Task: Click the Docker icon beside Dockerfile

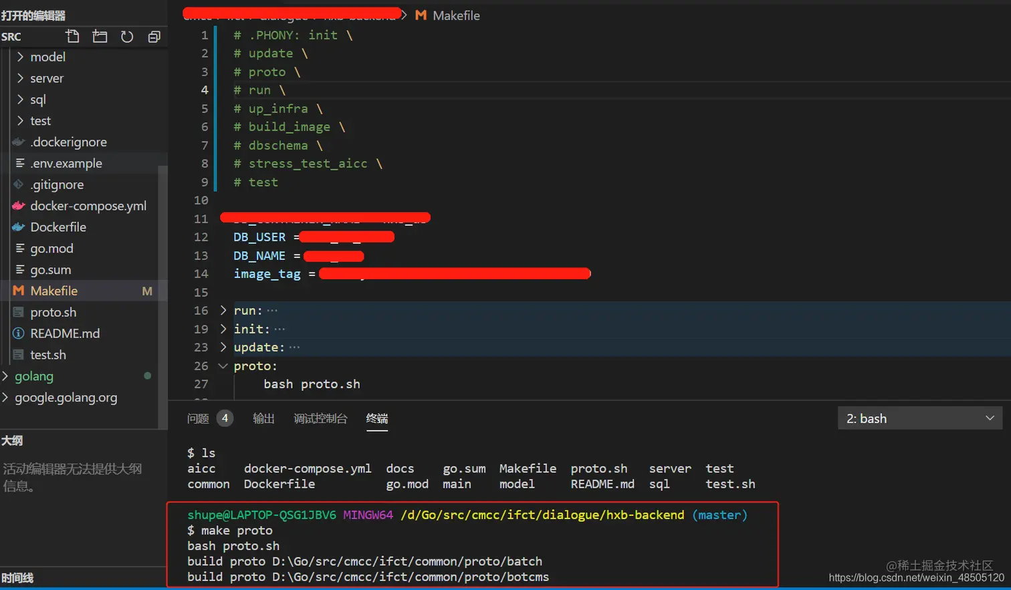Action: click(19, 227)
